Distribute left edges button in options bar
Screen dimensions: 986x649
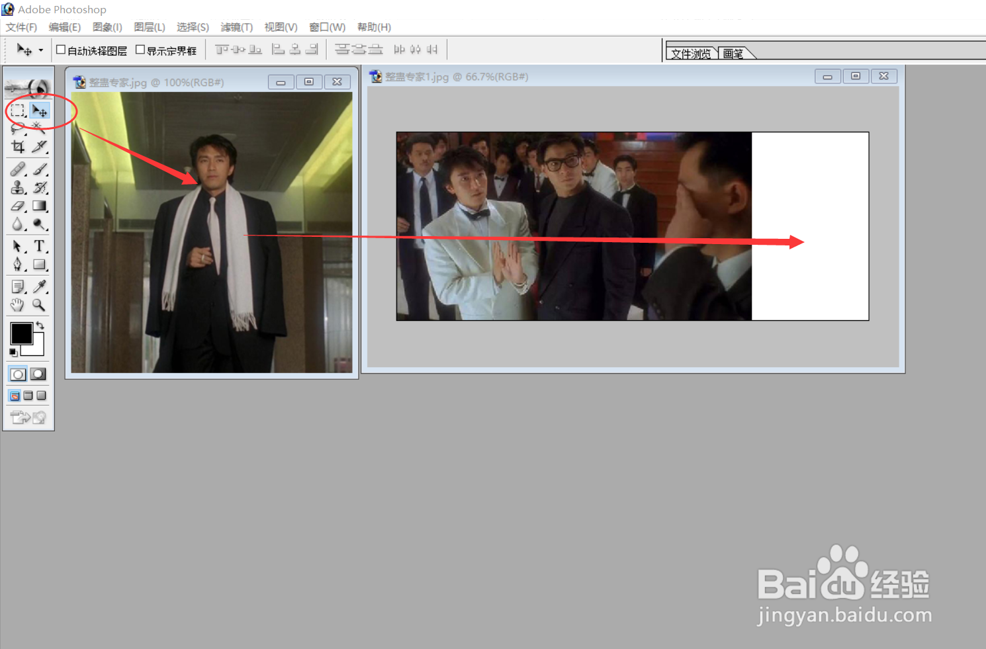click(x=399, y=50)
